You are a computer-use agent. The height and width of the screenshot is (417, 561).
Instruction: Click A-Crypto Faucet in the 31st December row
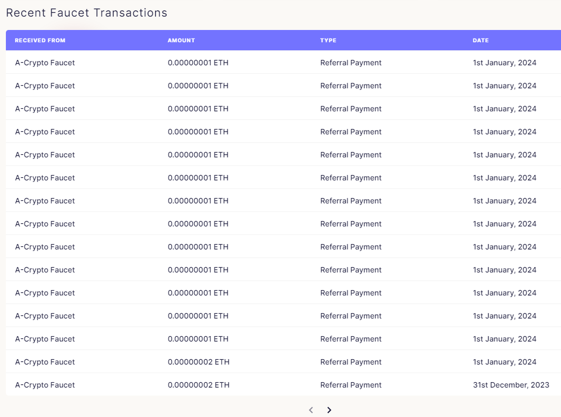[x=45, y=385]
